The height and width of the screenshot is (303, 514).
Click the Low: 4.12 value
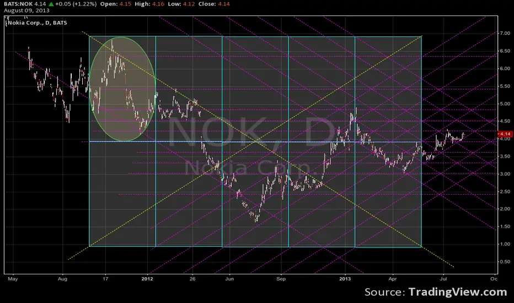point(181,4)
